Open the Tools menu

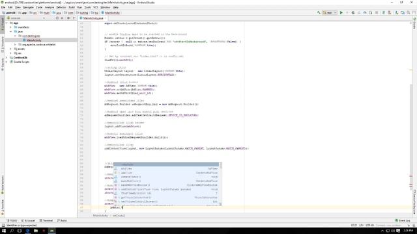(x=87, y=7)
